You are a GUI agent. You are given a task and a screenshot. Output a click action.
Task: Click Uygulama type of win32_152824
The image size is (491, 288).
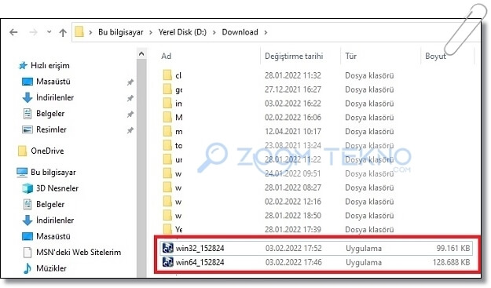(364, 248)
